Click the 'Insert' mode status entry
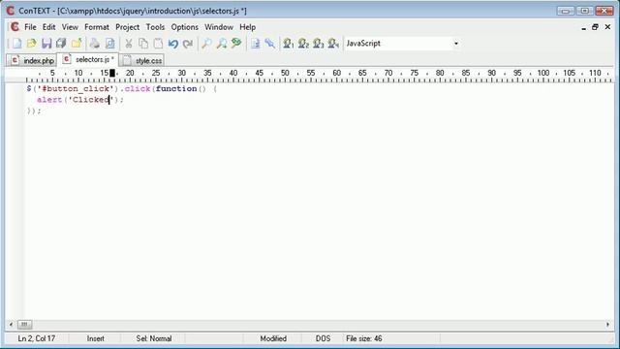 pyautogui.click(x=95, y=338)
